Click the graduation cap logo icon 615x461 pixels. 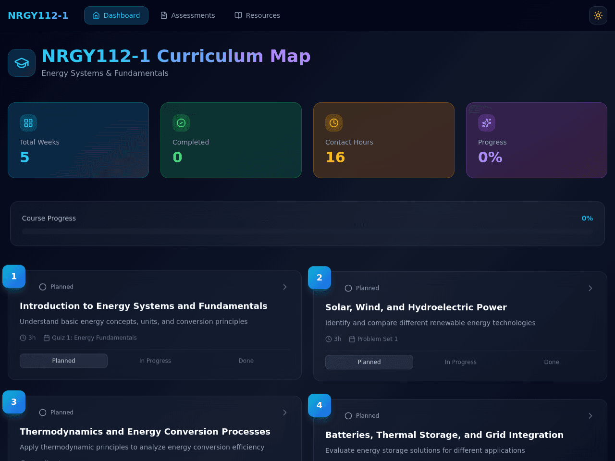point(22,63)
